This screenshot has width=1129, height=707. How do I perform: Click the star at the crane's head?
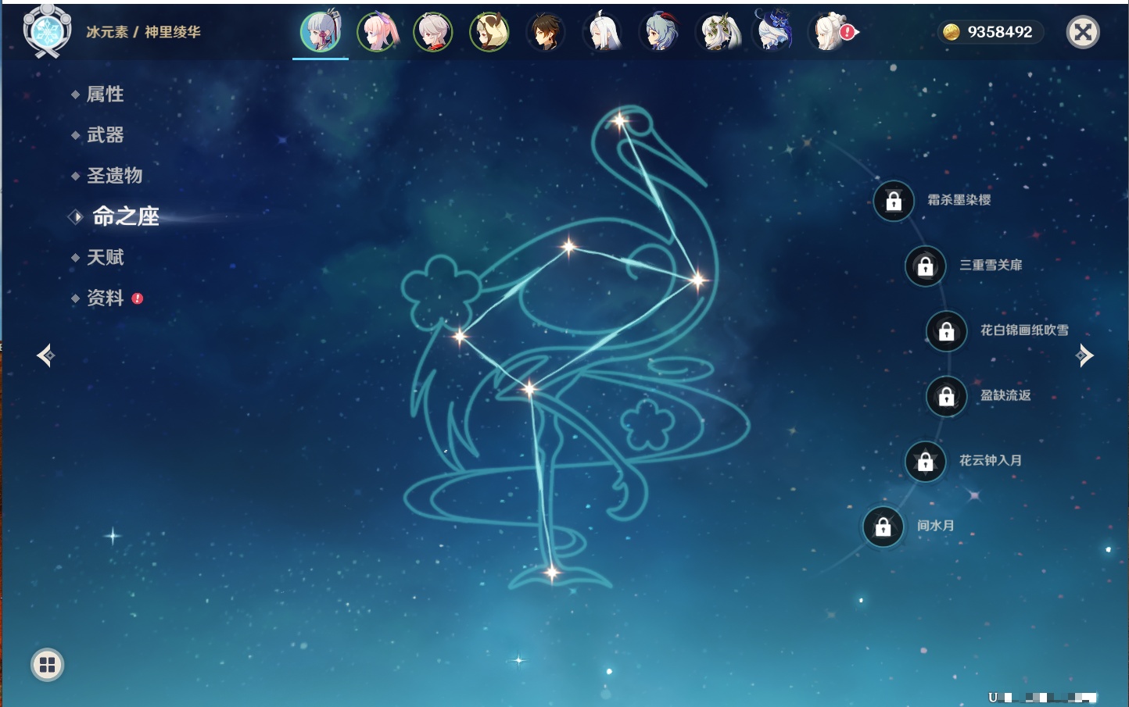(x=620, y=121)
